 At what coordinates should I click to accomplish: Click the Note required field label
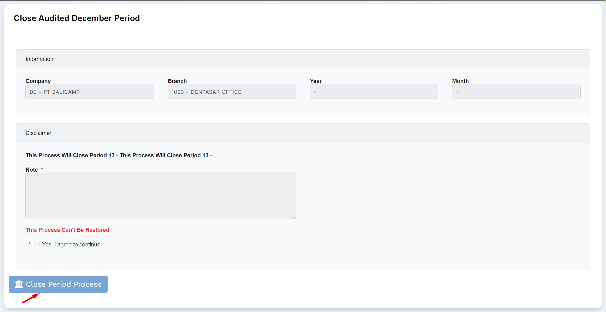[32, 170]
